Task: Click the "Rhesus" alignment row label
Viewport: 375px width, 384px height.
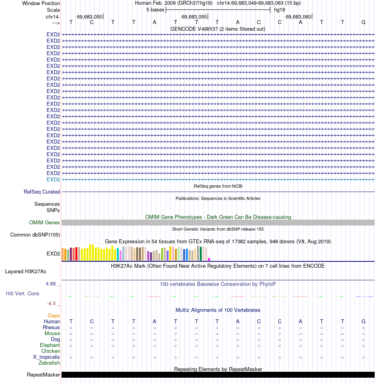Action: [51, 328]
